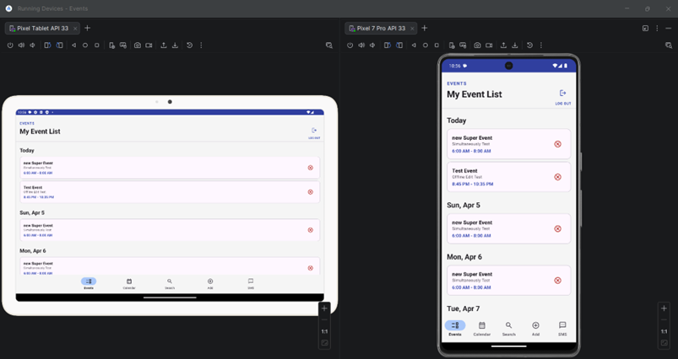678x359 pixels.
Task: Add a new device tab next to Pixel Tablet
Action: click(x=87, y=28)
